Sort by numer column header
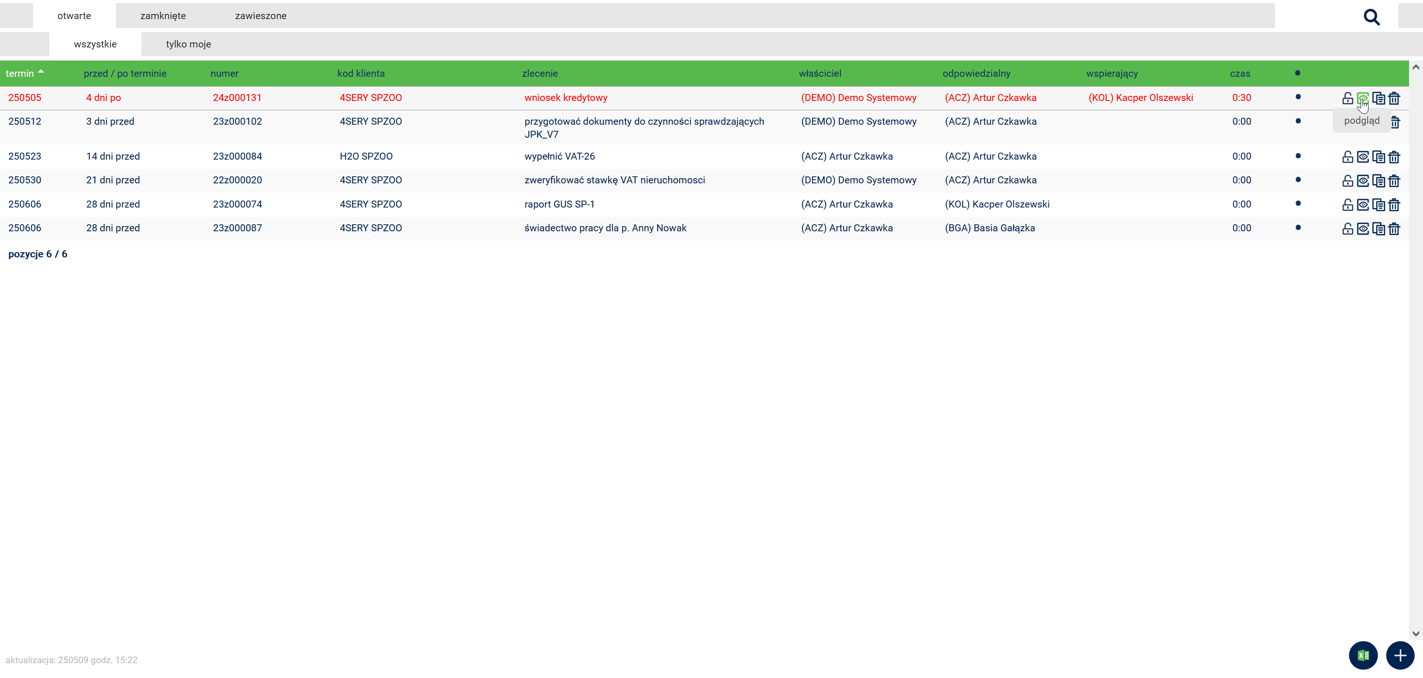1423x678 pixels. click(224, 74)
